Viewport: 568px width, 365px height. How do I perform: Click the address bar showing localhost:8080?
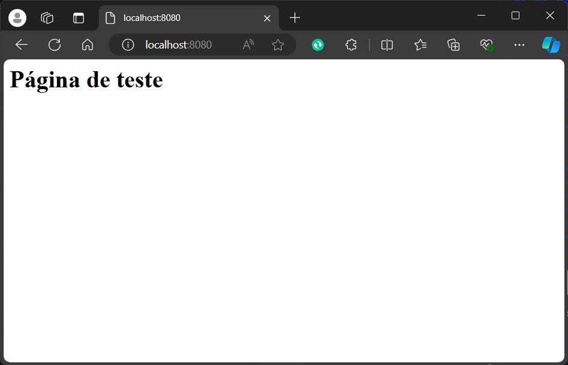pyautogui.click(x=186, y=45)
